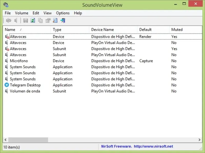The image size is (205, 153).
Task: Click the Save Selected Items icon
Action: point(26,20)
